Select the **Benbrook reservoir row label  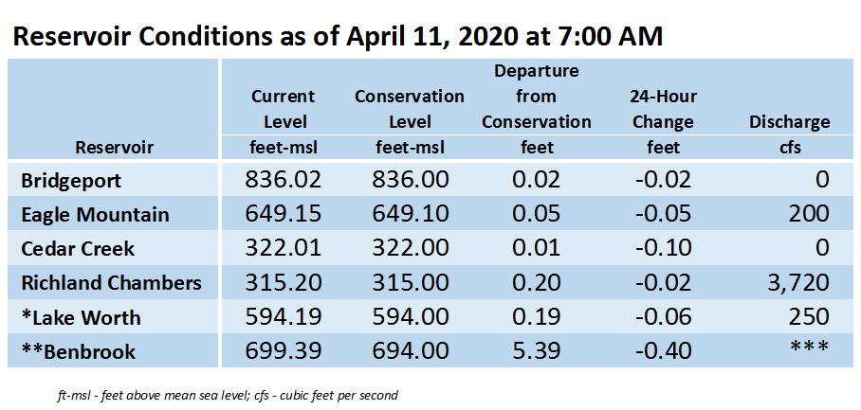pyautogui.click(x=78, y=352)
